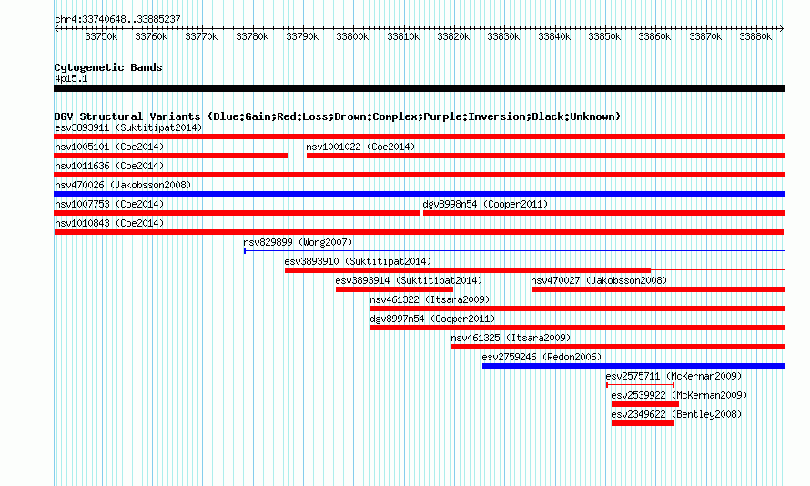Click the 33810k ruler tick label
810x486 pixels.
point(403,36)
